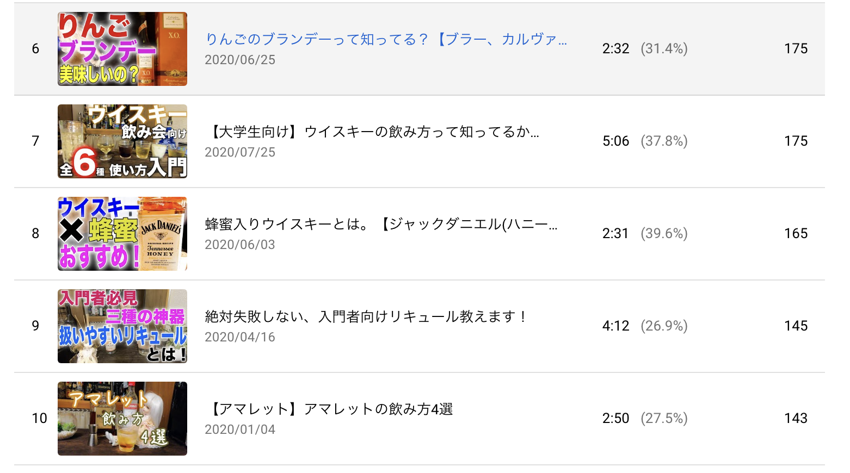Click the Jack Daniel's honey whisky thumbnail
Viewport: 850px width, 473px height.
point(122,234)
